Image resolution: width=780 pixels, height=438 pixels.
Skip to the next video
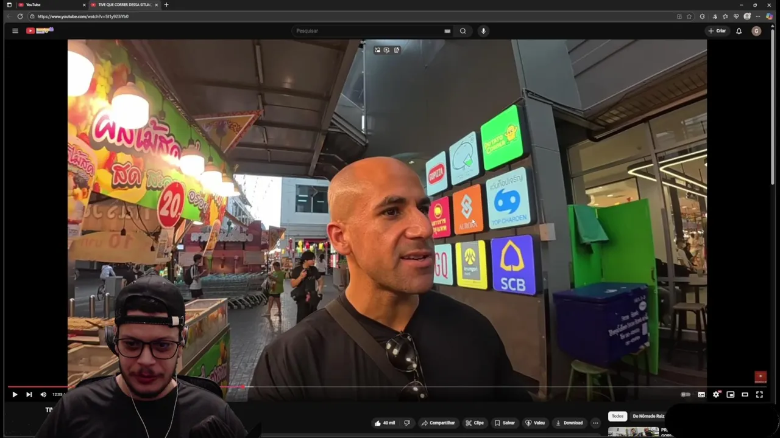point(29,394)
